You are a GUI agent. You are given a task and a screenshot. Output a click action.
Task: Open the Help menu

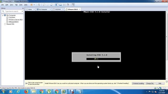pos(26,5)
